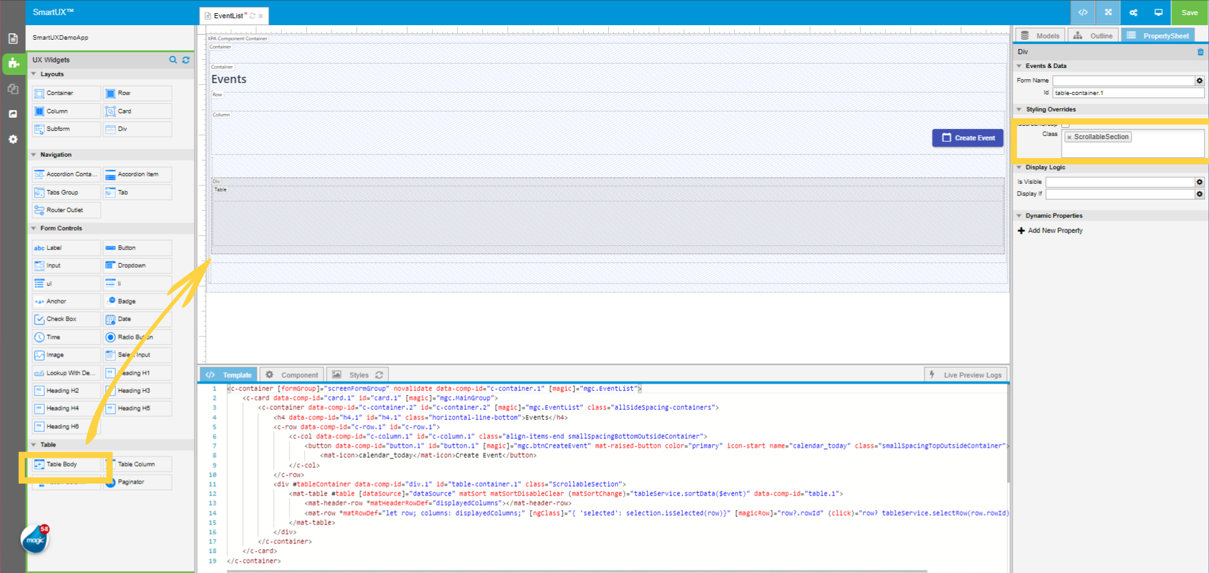Open the settings gear in the left sidebar
This screenshot has height=573, width=1209.
[x=13, y=139]
